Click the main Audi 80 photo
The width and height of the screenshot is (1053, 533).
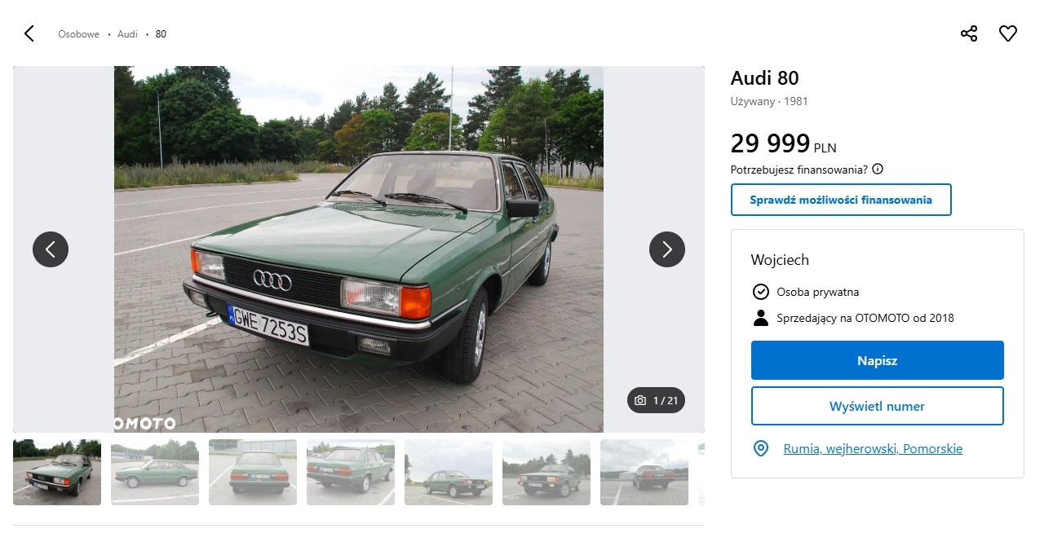click(x=359, y=249)
